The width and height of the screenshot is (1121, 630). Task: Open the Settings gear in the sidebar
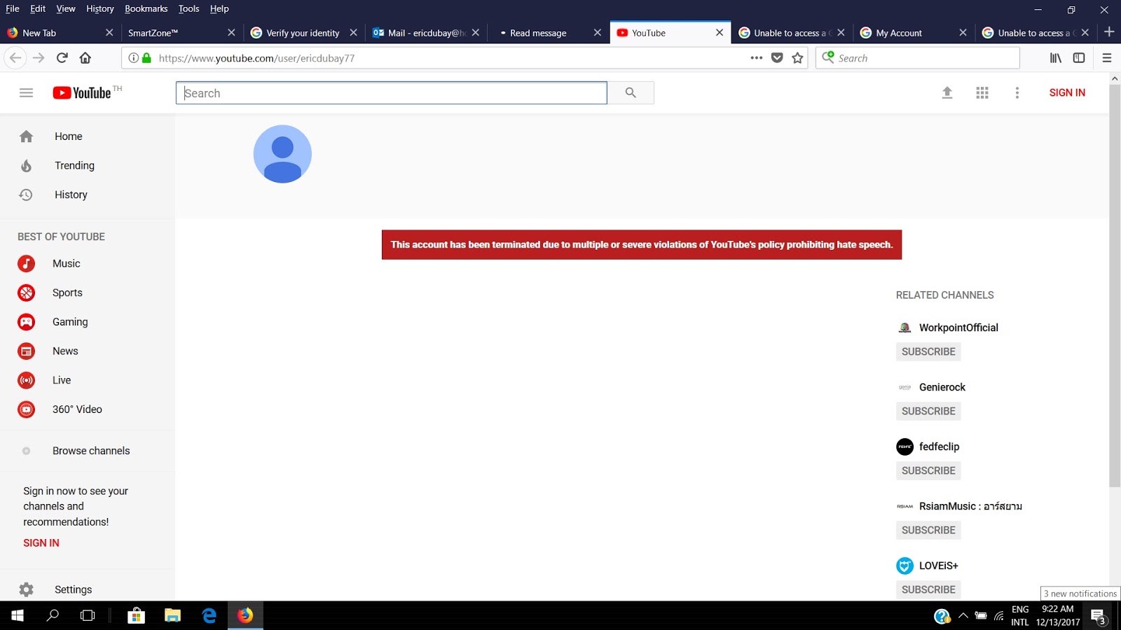(26, 589)
